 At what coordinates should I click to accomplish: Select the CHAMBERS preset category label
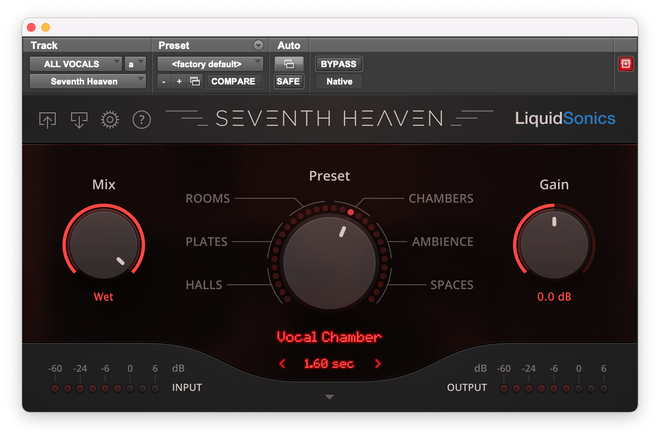pyautogui.click(x=440, y=198)
